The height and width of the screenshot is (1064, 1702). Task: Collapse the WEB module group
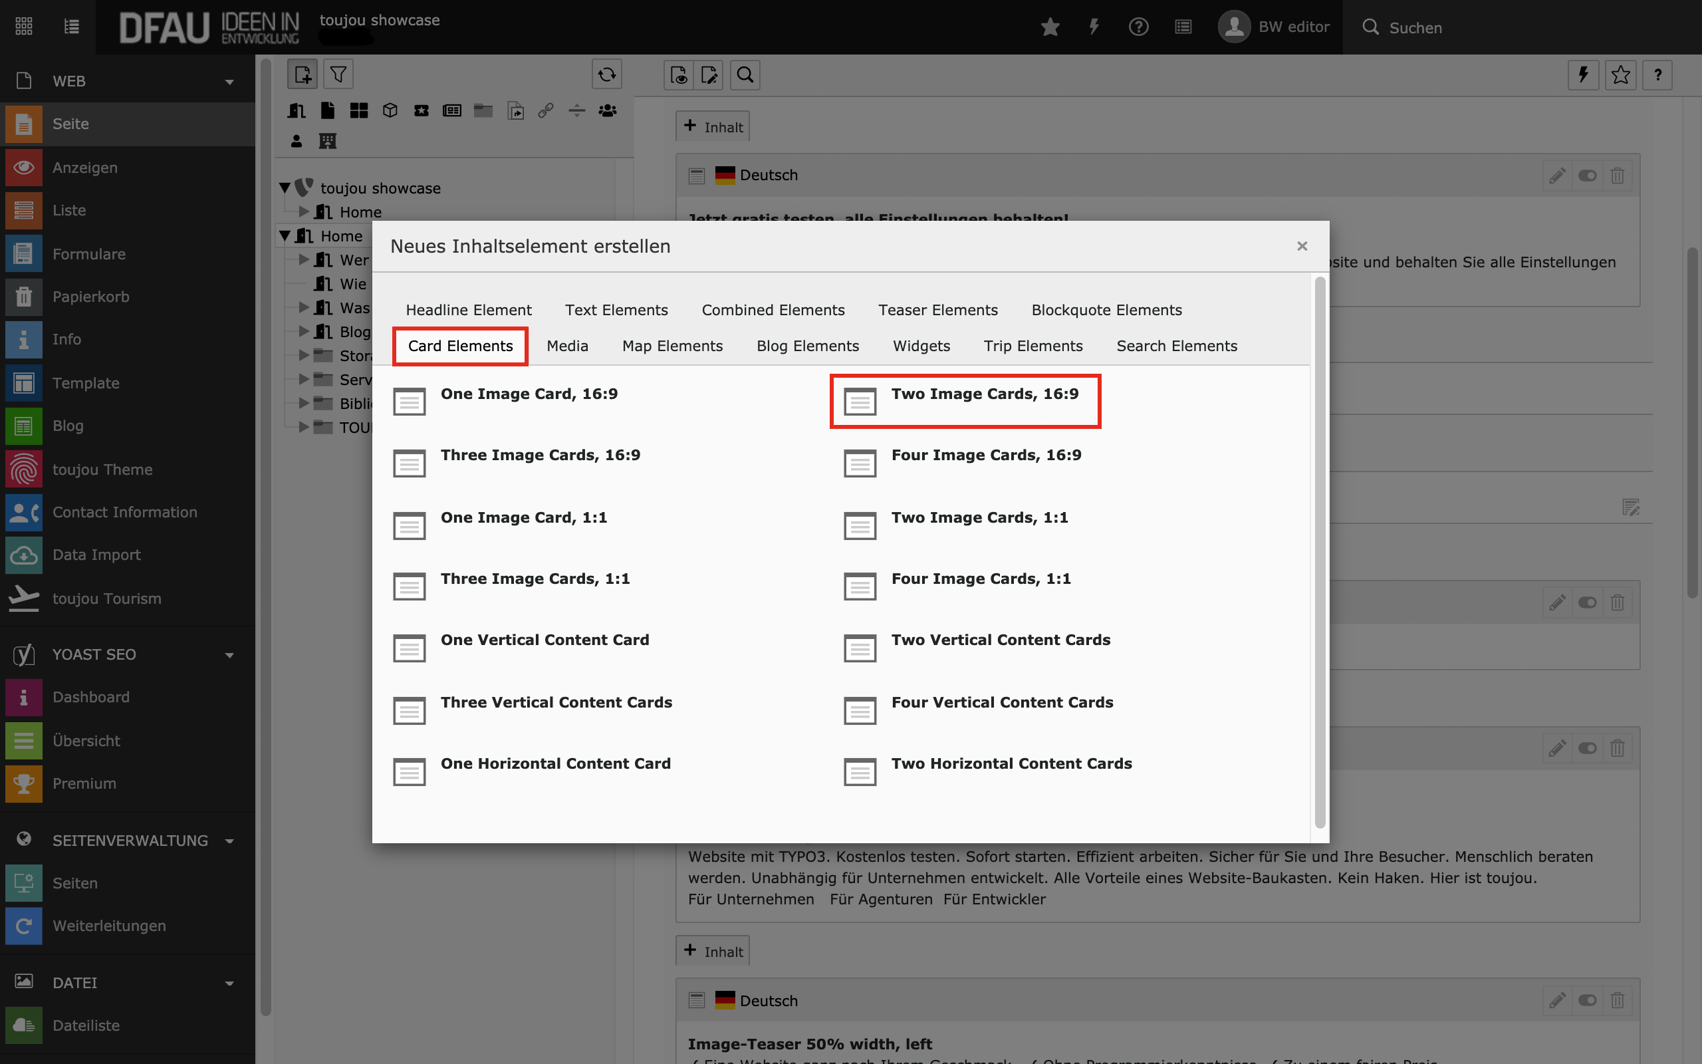(229, 82)
